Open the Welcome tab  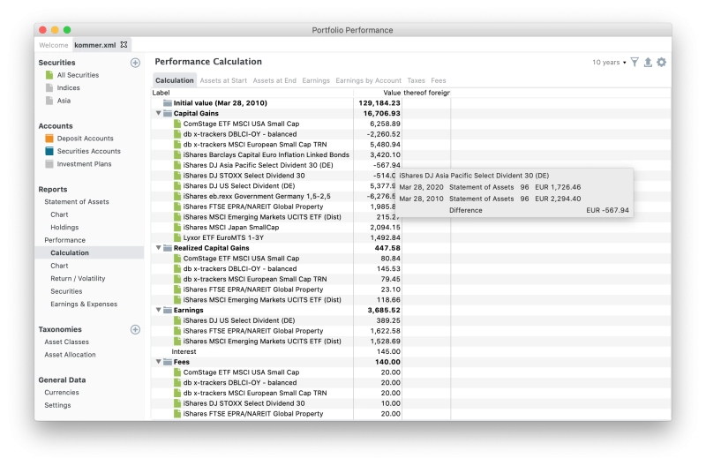tap(53, 45)
